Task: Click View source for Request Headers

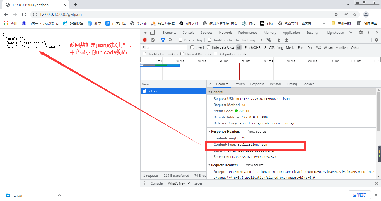Action: 255,165
